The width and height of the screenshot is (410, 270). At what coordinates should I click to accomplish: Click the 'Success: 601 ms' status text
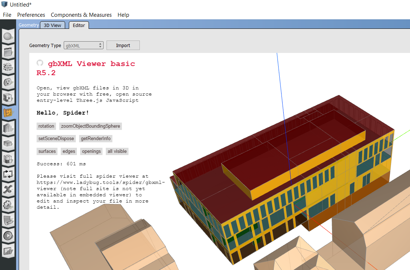(x=61, y=164)
